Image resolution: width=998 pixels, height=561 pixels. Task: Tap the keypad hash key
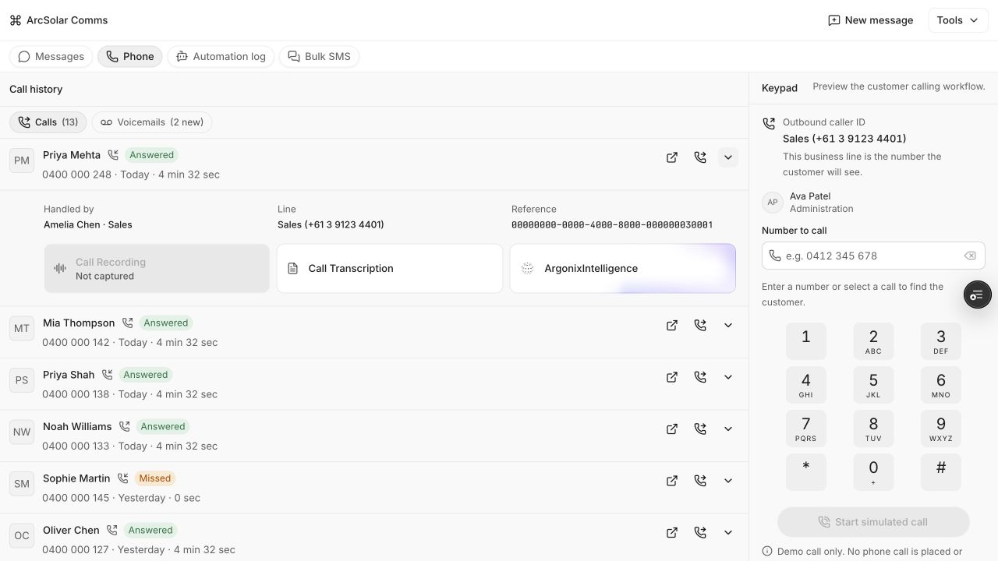(x=941, y=471)
